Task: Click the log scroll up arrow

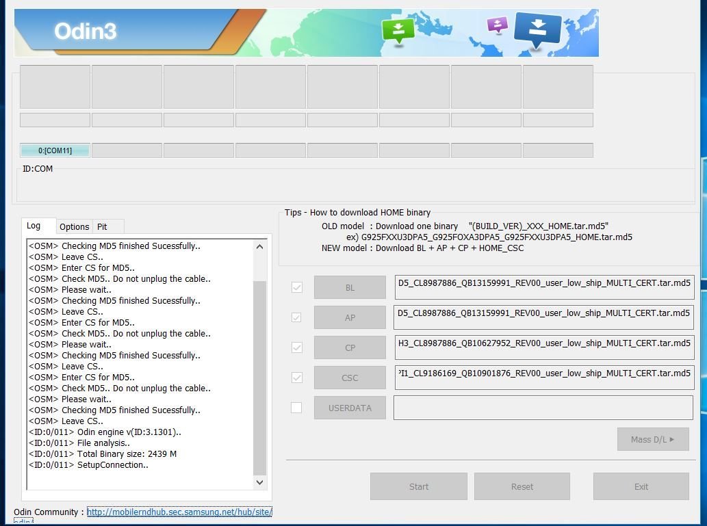Action: [x=259, y=246]
